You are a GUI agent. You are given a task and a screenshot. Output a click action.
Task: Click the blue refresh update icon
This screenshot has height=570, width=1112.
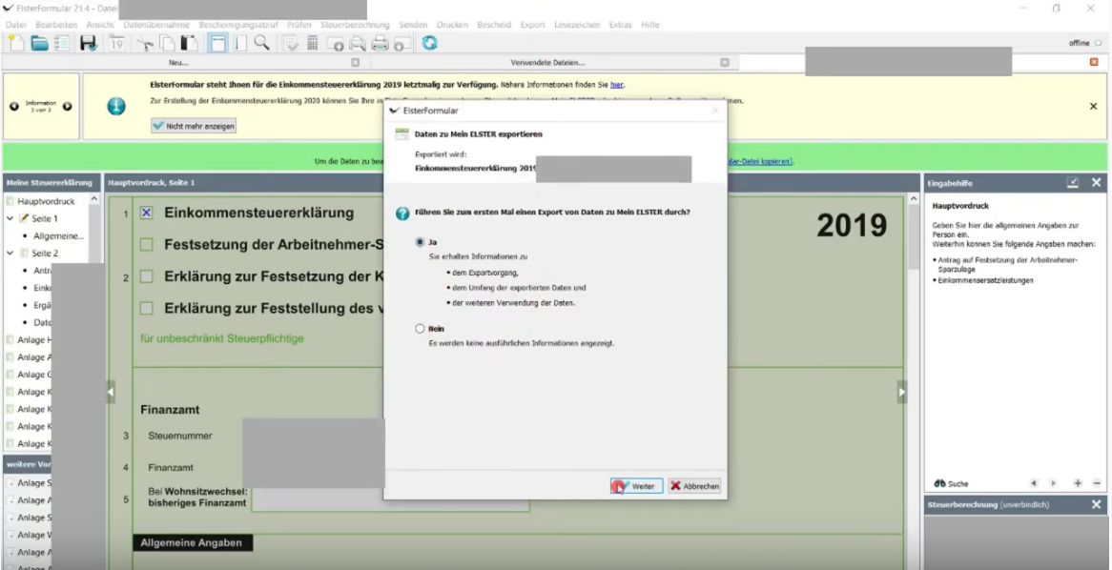click(x=430, y=43)
